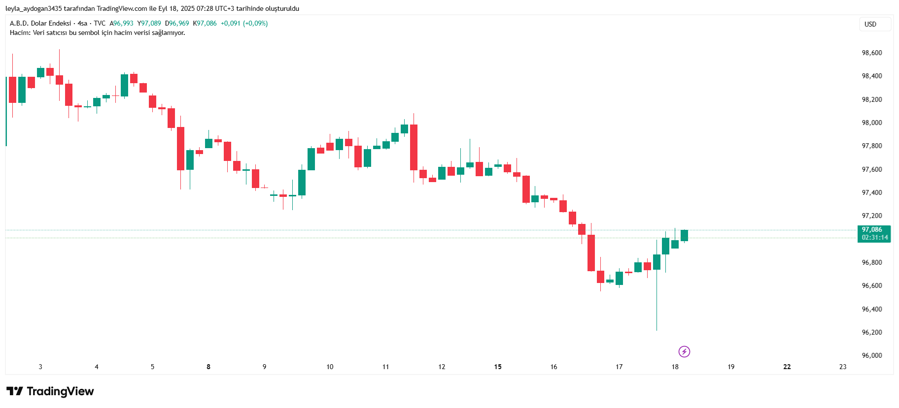
Task: Click the latest green candle at the right
Action: point(684,235)
